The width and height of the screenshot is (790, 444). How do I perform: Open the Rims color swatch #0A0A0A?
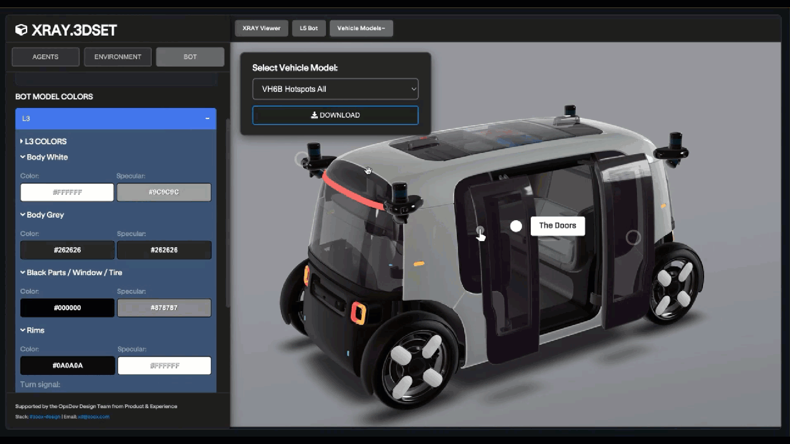(67, 365)
